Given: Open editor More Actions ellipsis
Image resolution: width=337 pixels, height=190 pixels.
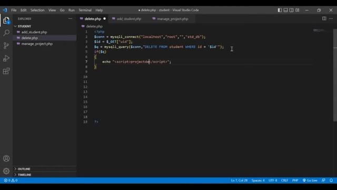Looking at the screenshot, I should [331, 18].
